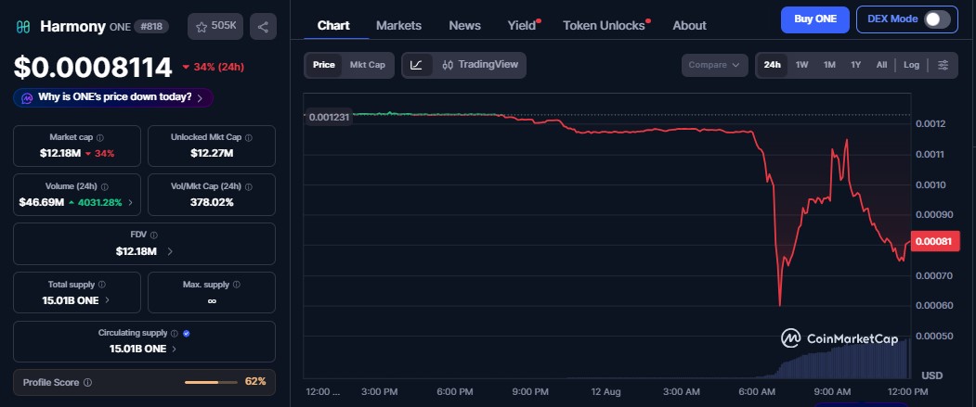
Task: Switch to TradingView chart mode
Action: point(480,65)
